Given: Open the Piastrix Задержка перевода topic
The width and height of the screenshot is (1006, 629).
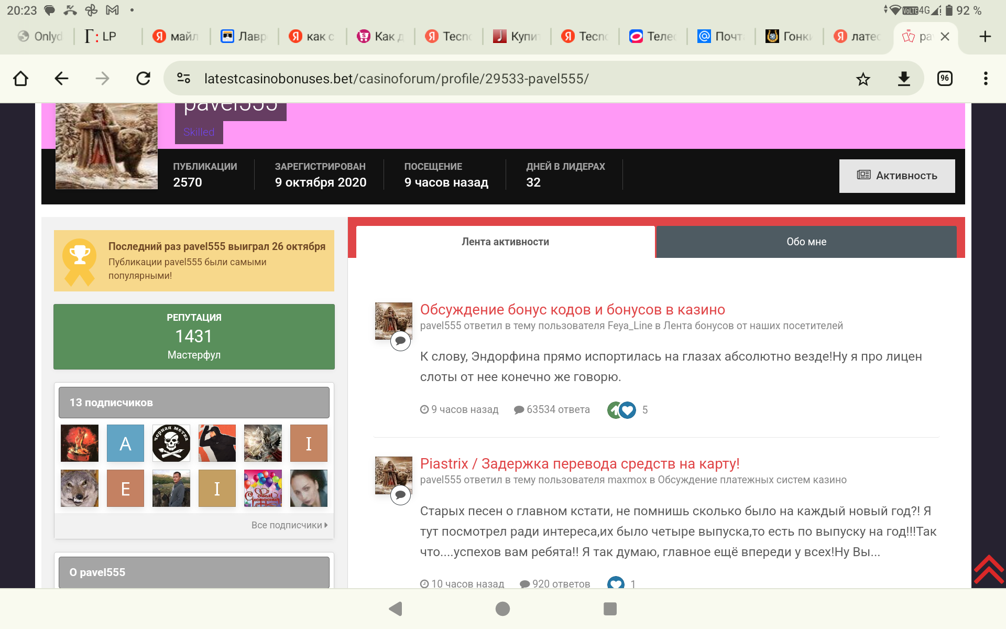Looking at the screenshot, I should (579, 464).
